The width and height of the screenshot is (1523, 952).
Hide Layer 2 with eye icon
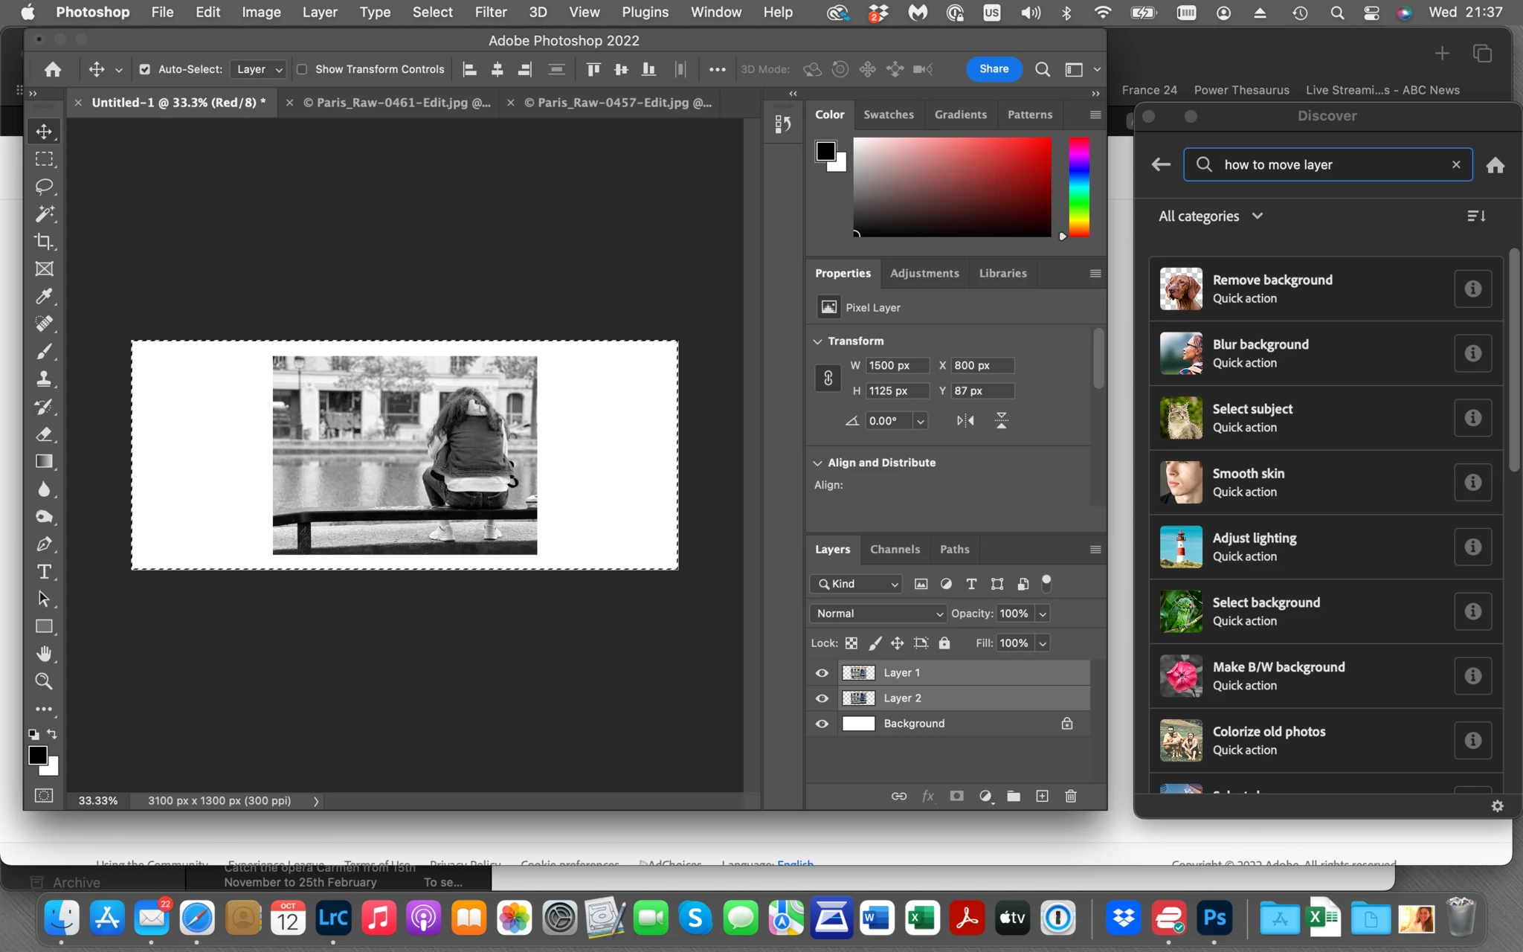pos(822,698)
